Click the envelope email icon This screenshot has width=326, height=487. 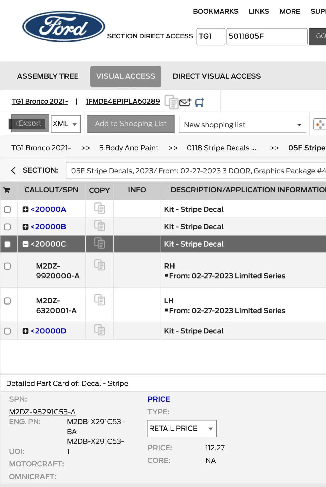coord(185,102)
